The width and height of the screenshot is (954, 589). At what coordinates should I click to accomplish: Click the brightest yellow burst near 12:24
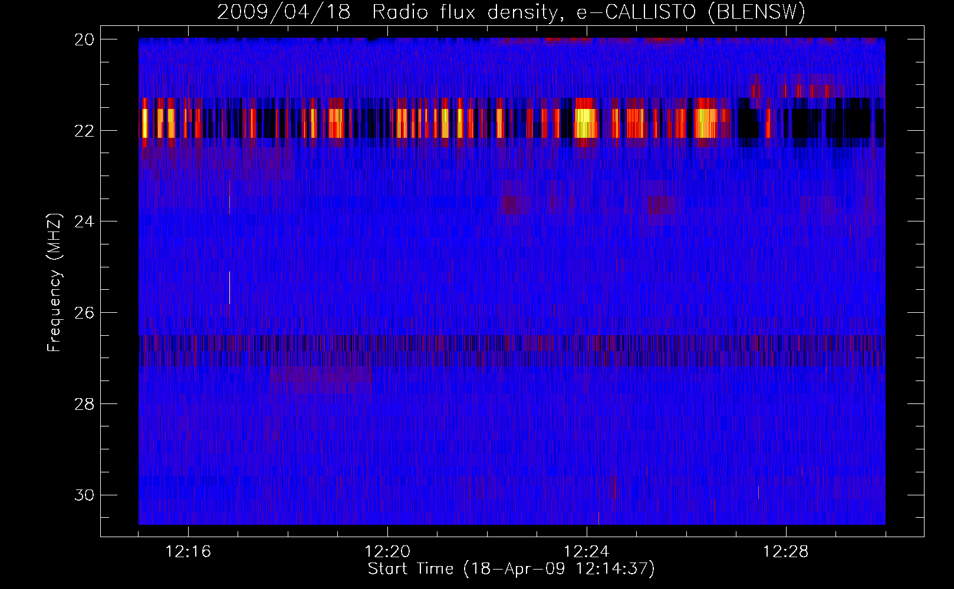point(586,123)
